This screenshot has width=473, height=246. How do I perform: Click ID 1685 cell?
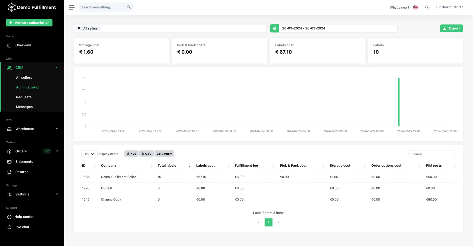(x=86, y=177)
